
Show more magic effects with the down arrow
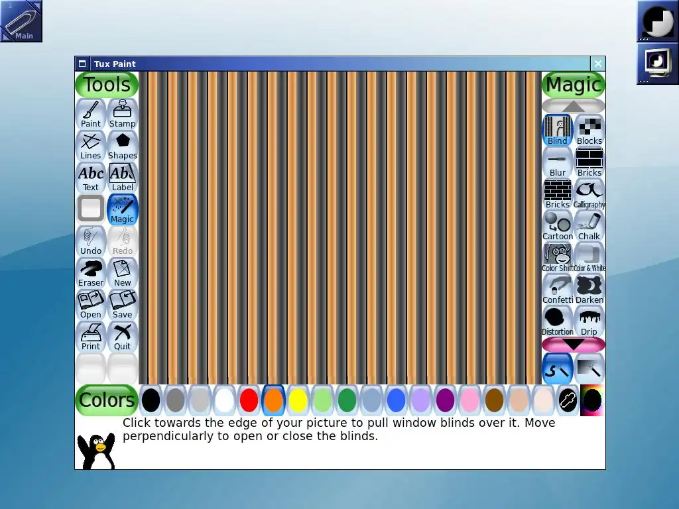[x=574, y=345]
